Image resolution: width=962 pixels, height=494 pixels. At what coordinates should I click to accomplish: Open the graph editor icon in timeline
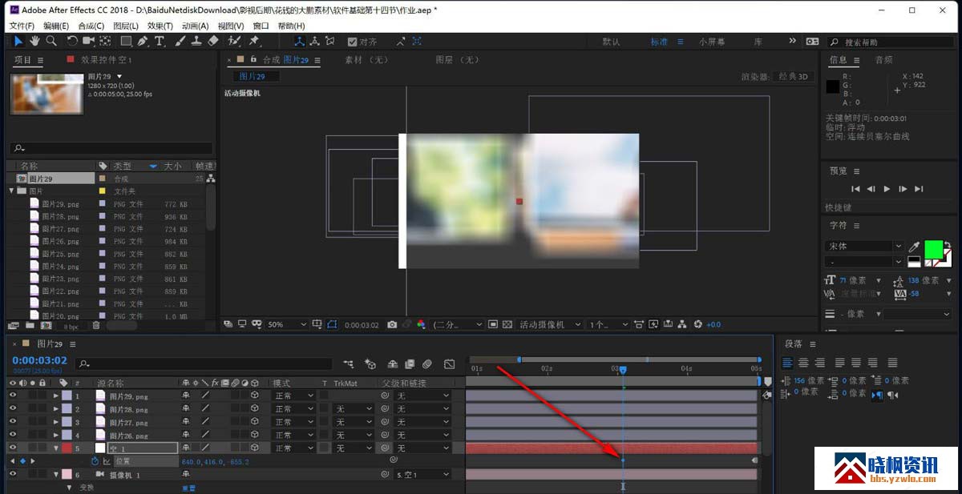[449, 364]
